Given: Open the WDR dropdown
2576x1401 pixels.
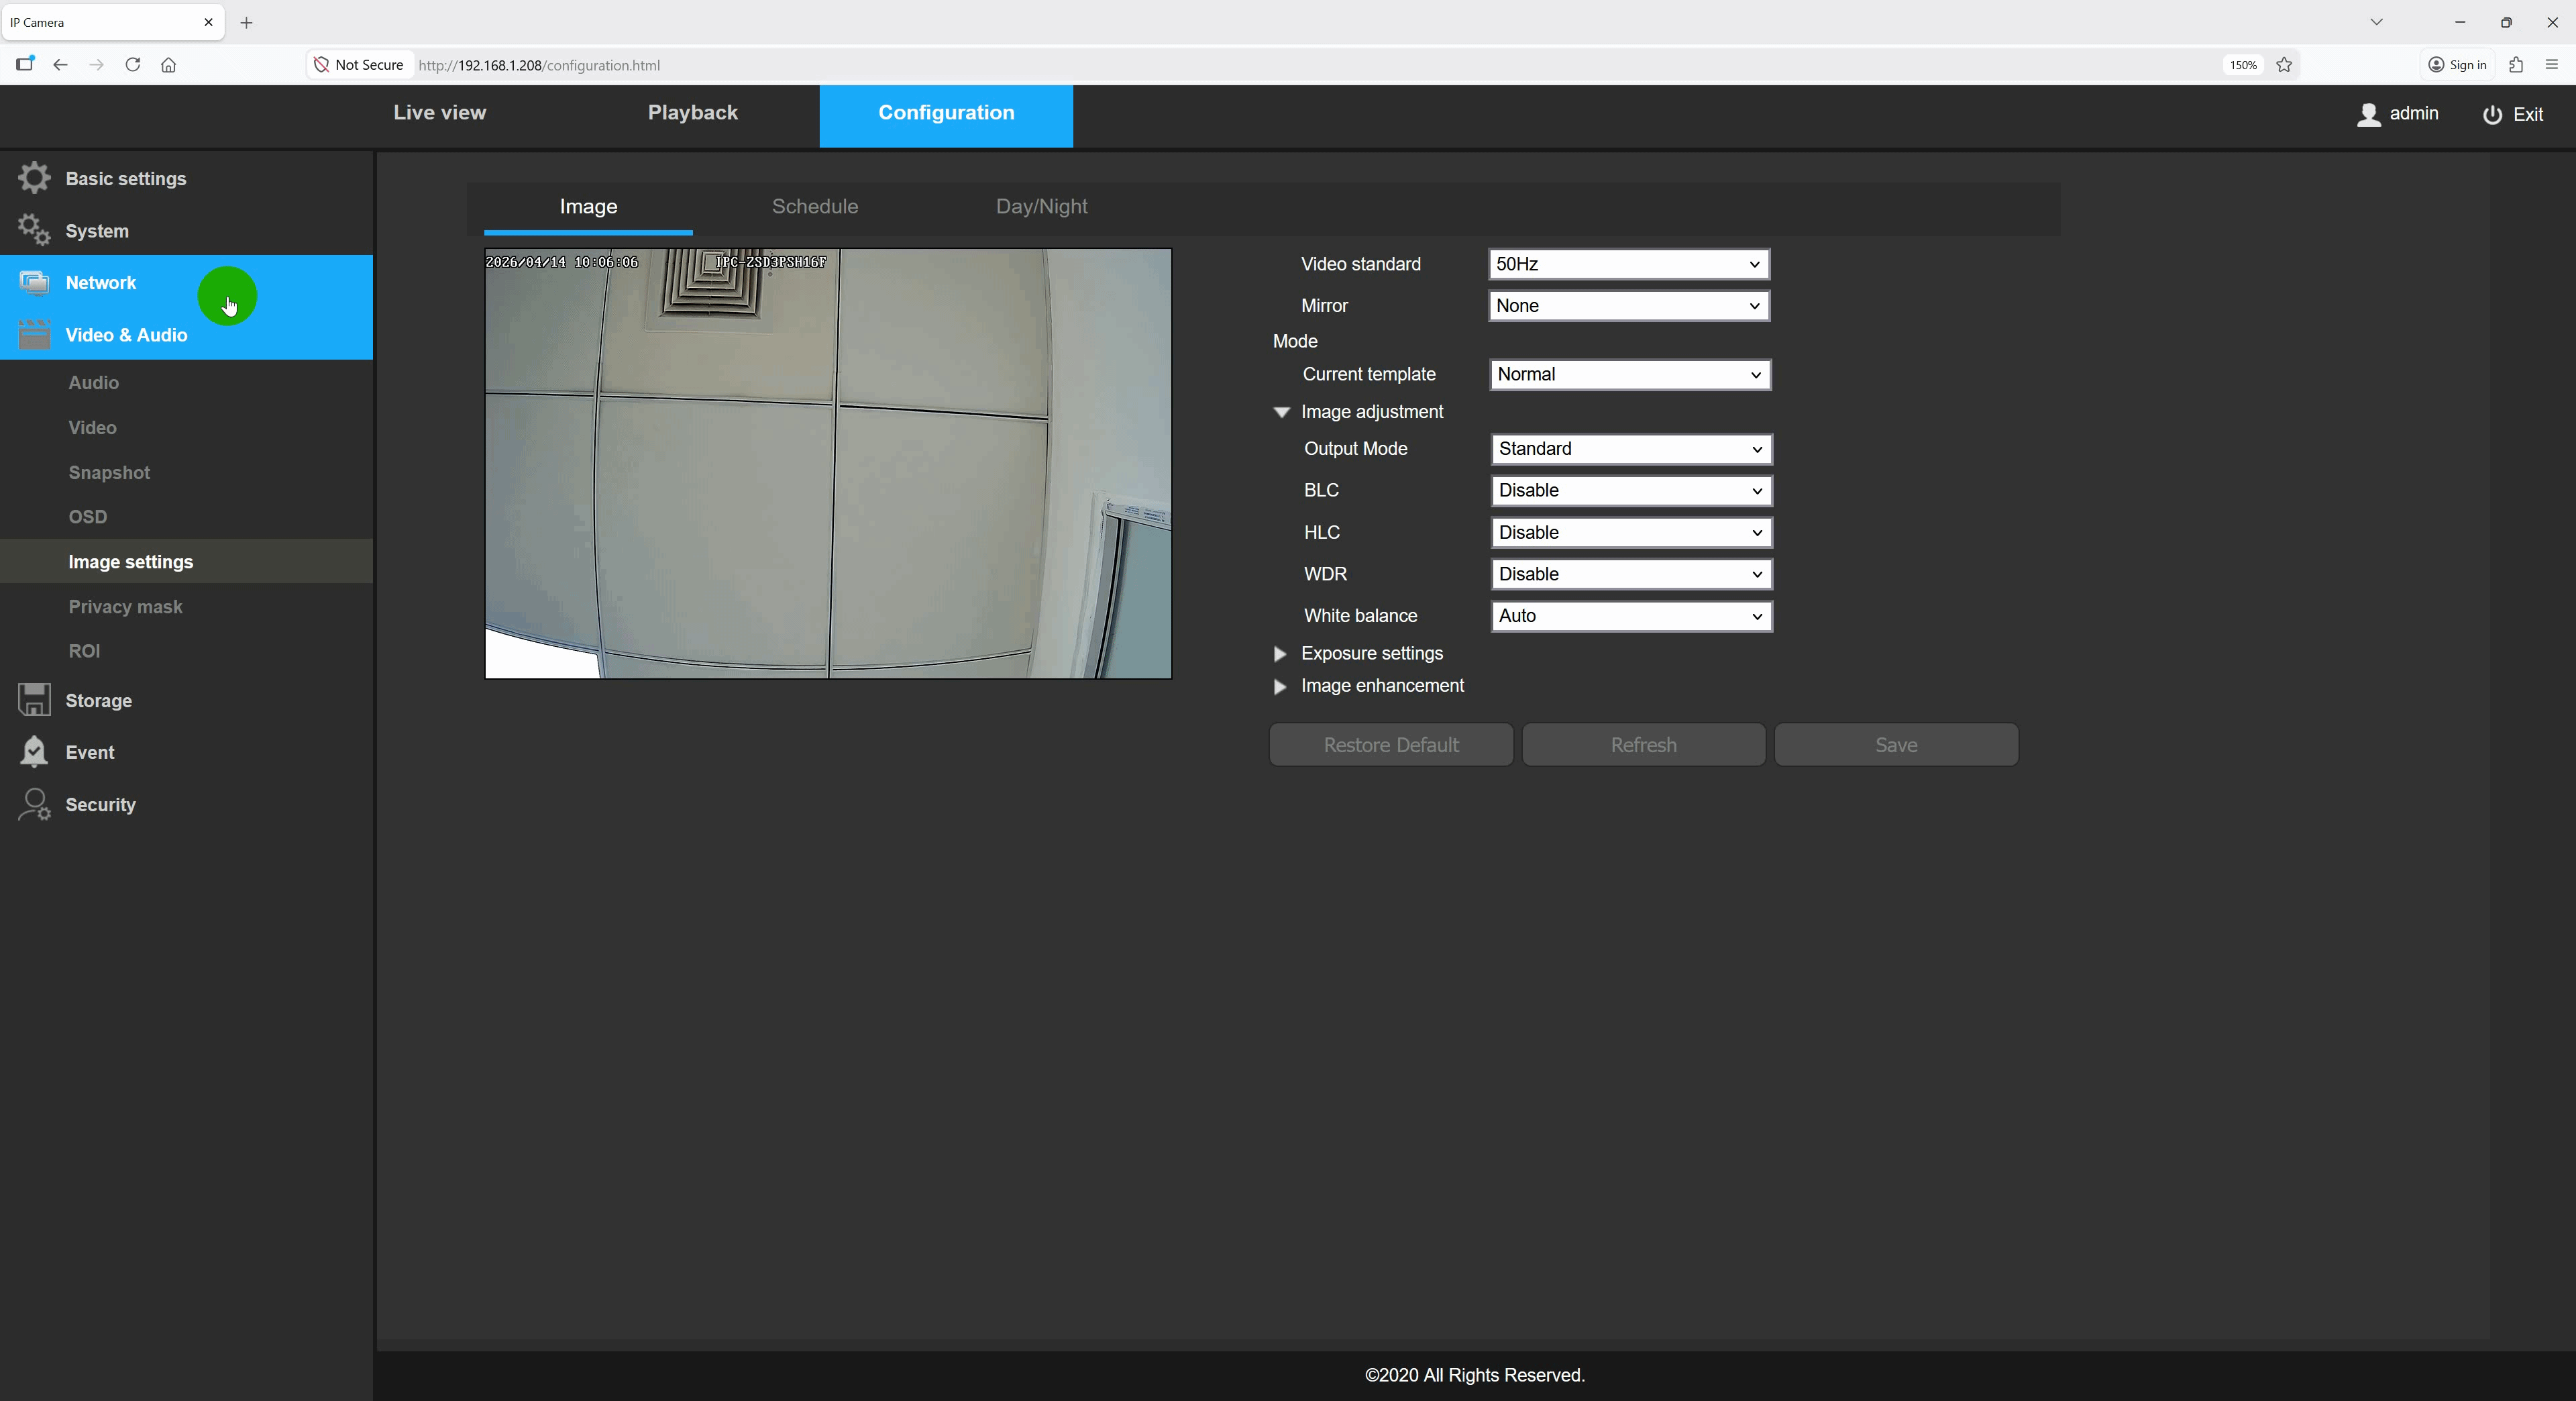Looking at the screenshot, I should 1631,574.
